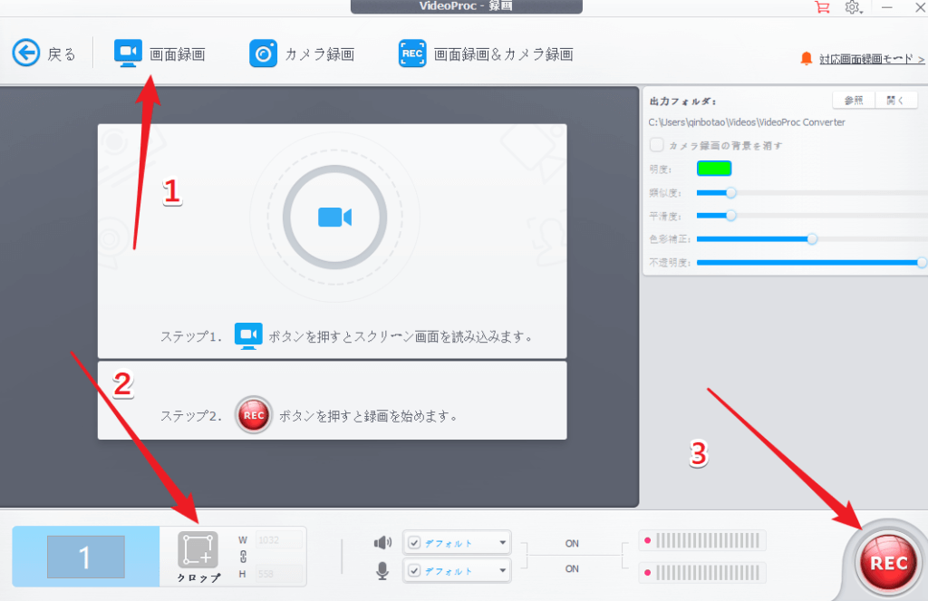Click the speaker audio level meter
The width and height of the screenshot is (928, 601).
(x=702, y=540)
